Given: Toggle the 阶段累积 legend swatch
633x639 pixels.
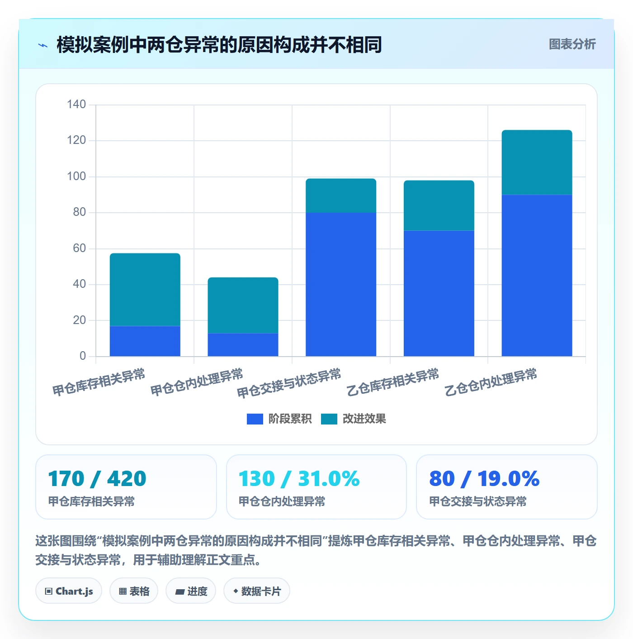Looking at the screenshot, I should 255,419.
